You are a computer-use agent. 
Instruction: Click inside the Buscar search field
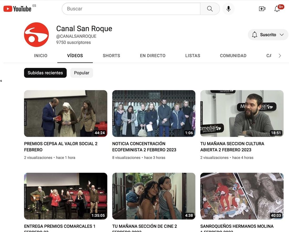point(131,9)
